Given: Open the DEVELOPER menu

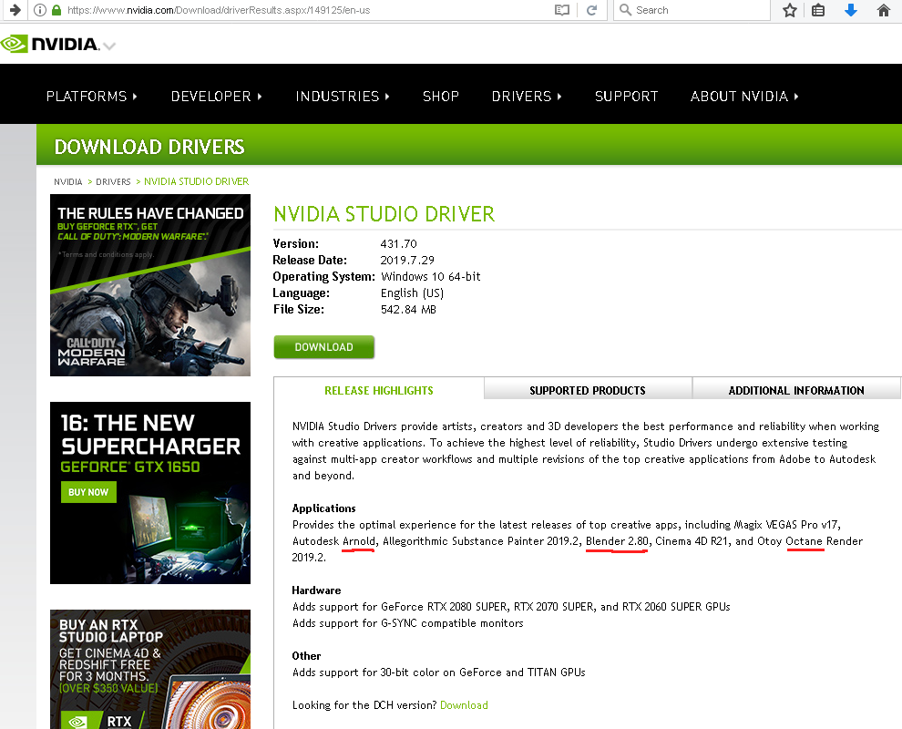Looking at the screenshot, I should 216,96.
